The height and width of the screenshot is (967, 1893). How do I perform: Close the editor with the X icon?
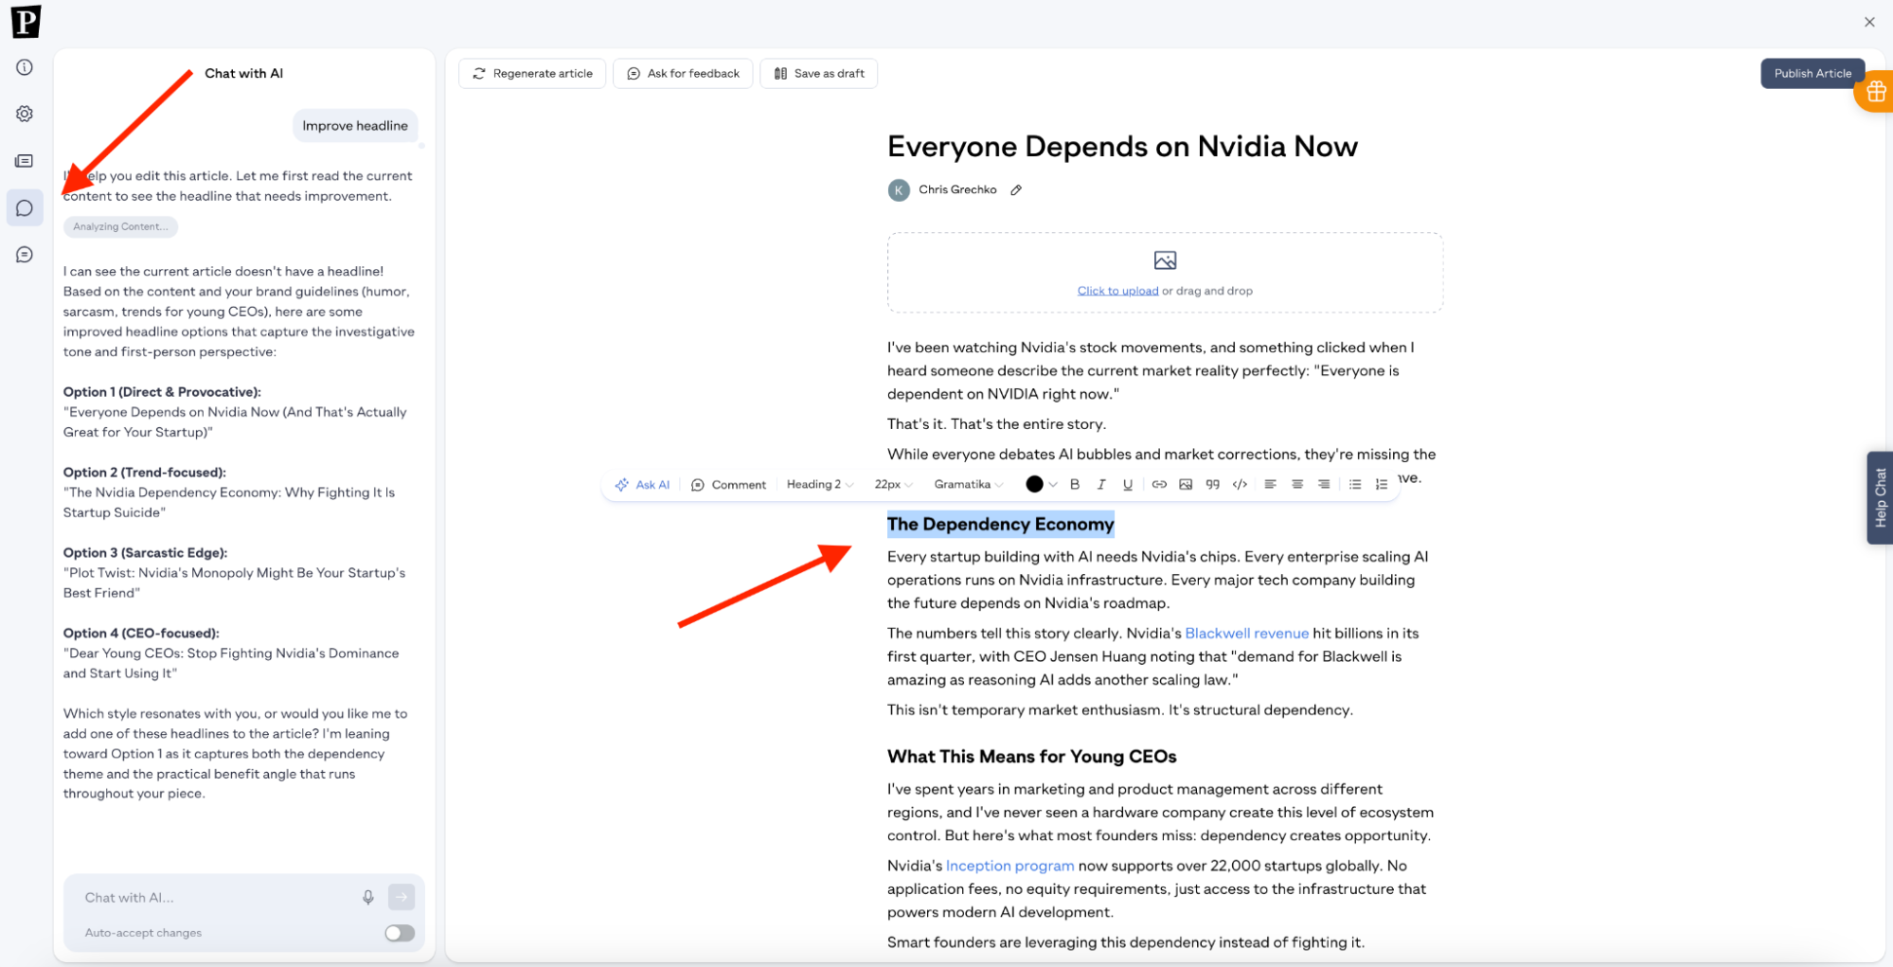1869,22
